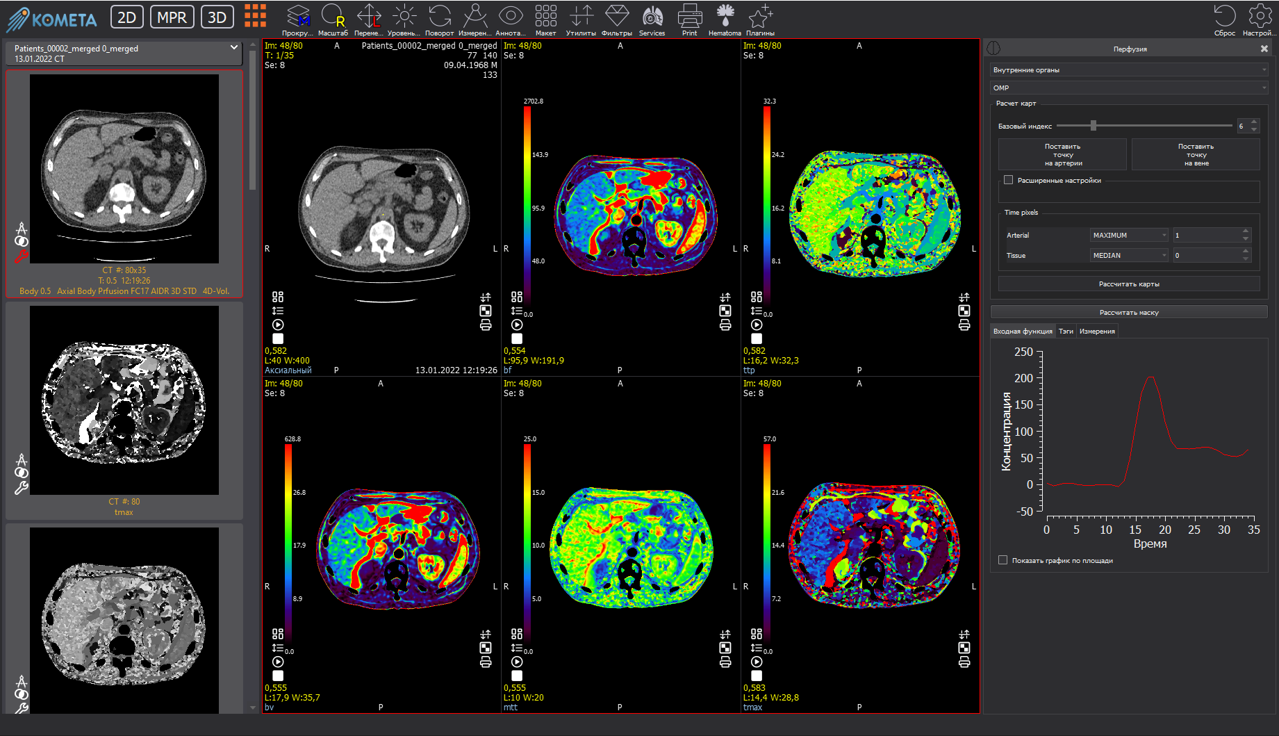
Task: Open the Tissue MEDIAN dropdown
Action: click(1129, 256)
